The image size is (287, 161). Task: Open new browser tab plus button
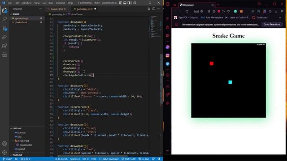tap(218, 5)
